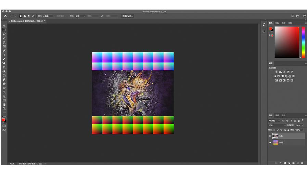Switch to the Paths tab
The width and height of the screenshot is (308, 171).
[283, 115]
